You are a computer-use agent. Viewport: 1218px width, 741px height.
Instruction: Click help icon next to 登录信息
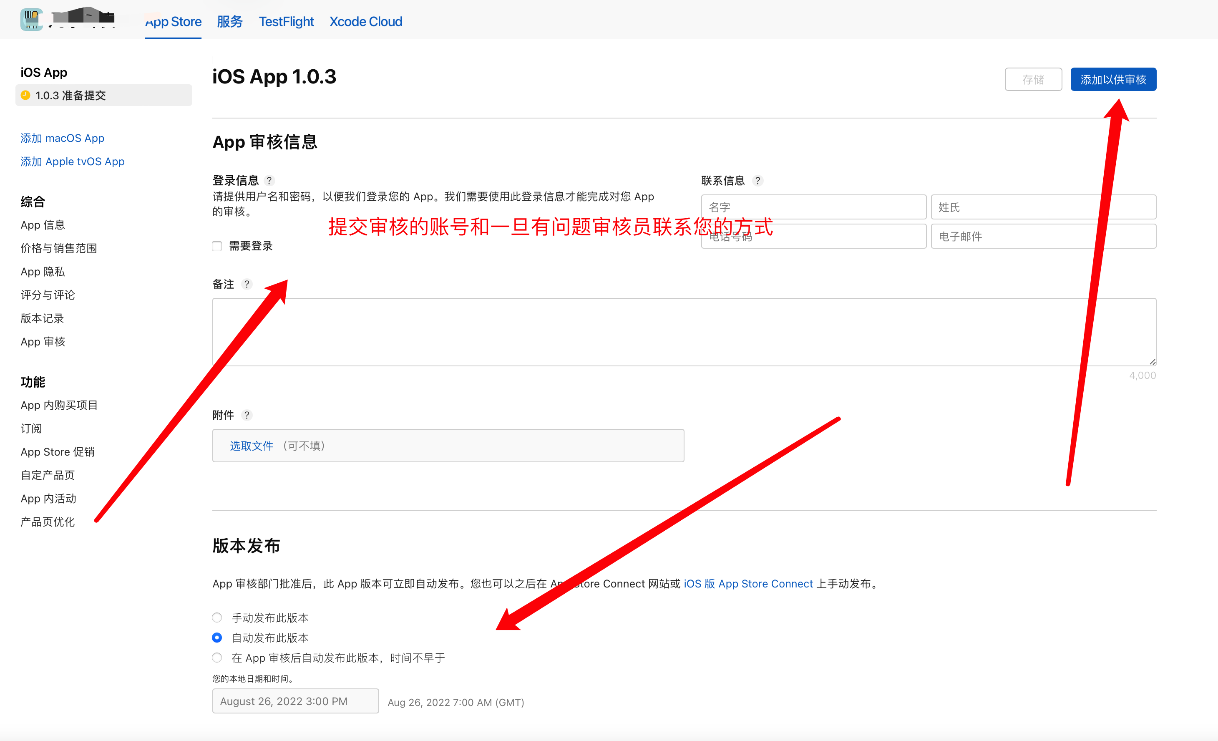click(x=269, y=180)
